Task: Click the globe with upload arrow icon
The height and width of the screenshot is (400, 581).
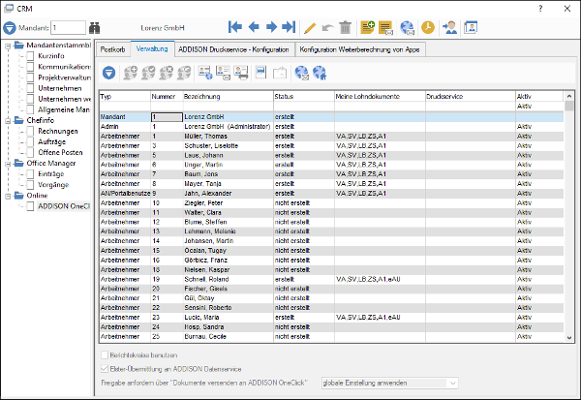Action: coord(320,73)
